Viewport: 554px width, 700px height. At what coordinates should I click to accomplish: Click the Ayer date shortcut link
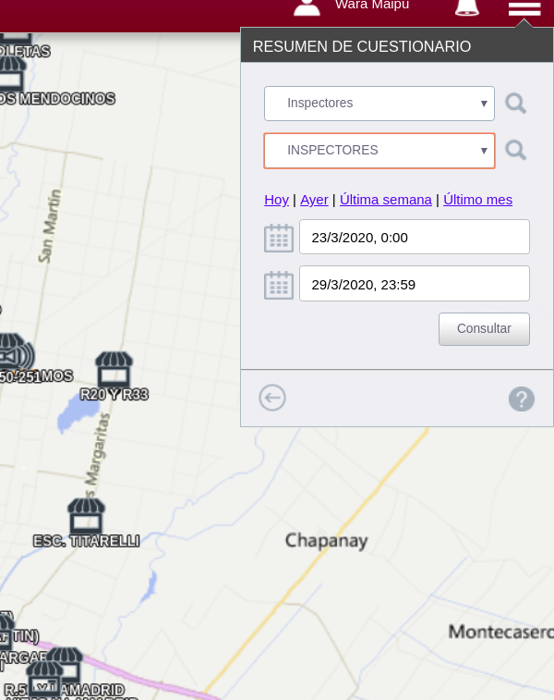coord(314,200)
